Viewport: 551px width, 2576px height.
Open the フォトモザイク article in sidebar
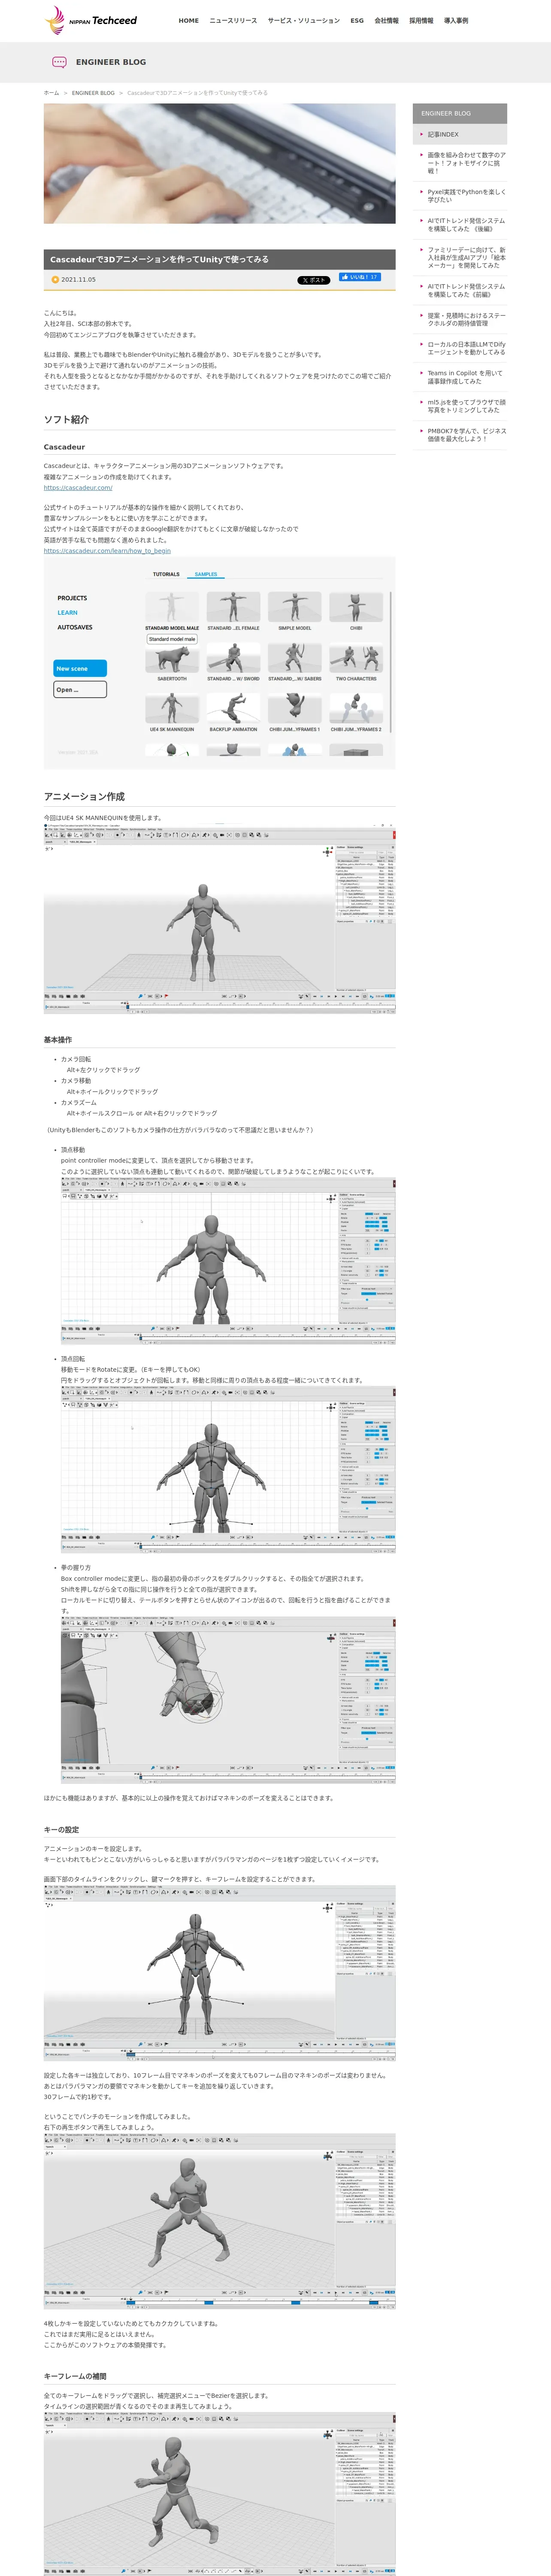(467, 163)
